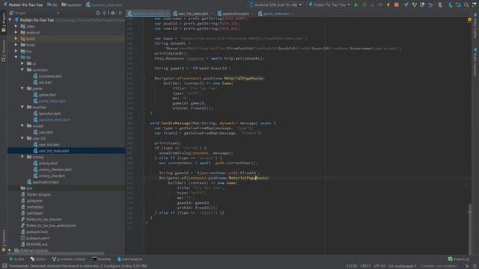Stop the running app with red square
Screen dimensions: 479x269
coord(397,5)
